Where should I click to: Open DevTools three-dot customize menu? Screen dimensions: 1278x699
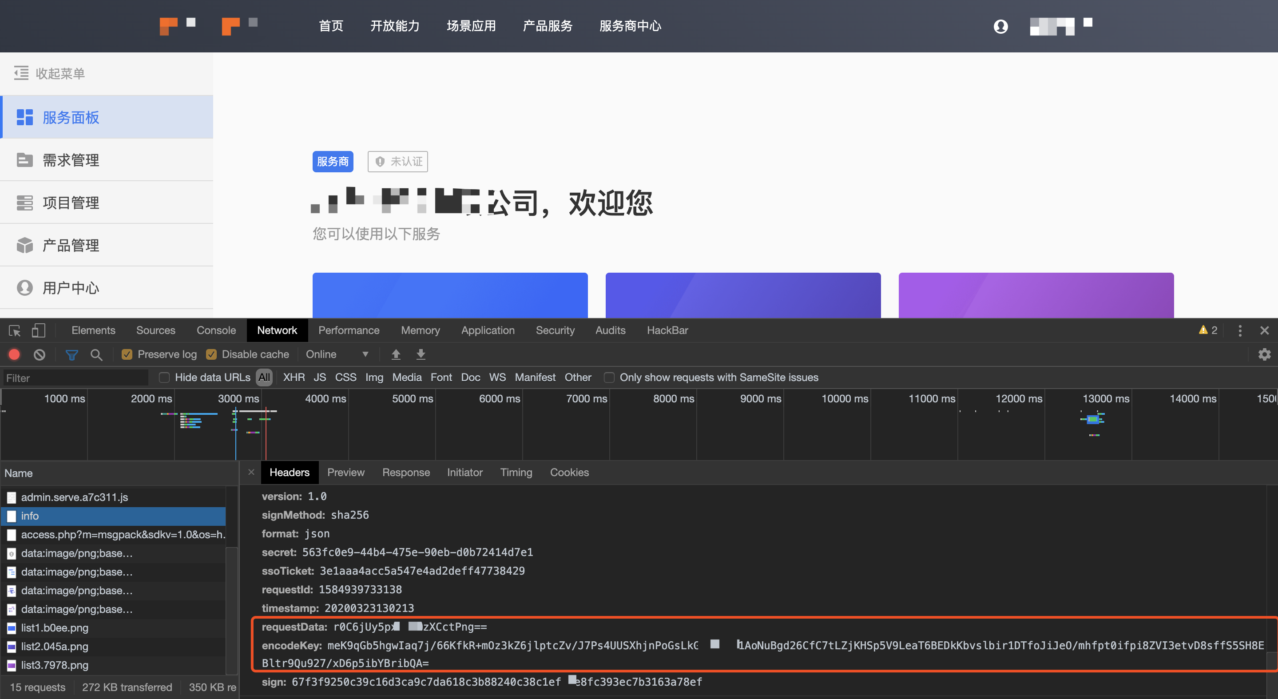1240,330
